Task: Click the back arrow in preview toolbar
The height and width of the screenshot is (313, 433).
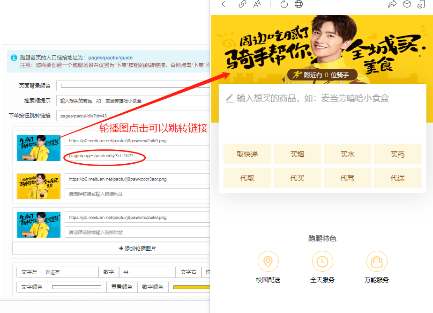Action: tap(224, 4)
